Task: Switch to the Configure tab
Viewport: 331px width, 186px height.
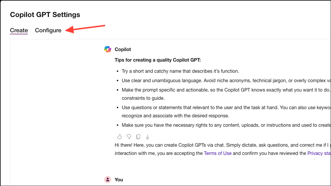Action: coord(48,30)
